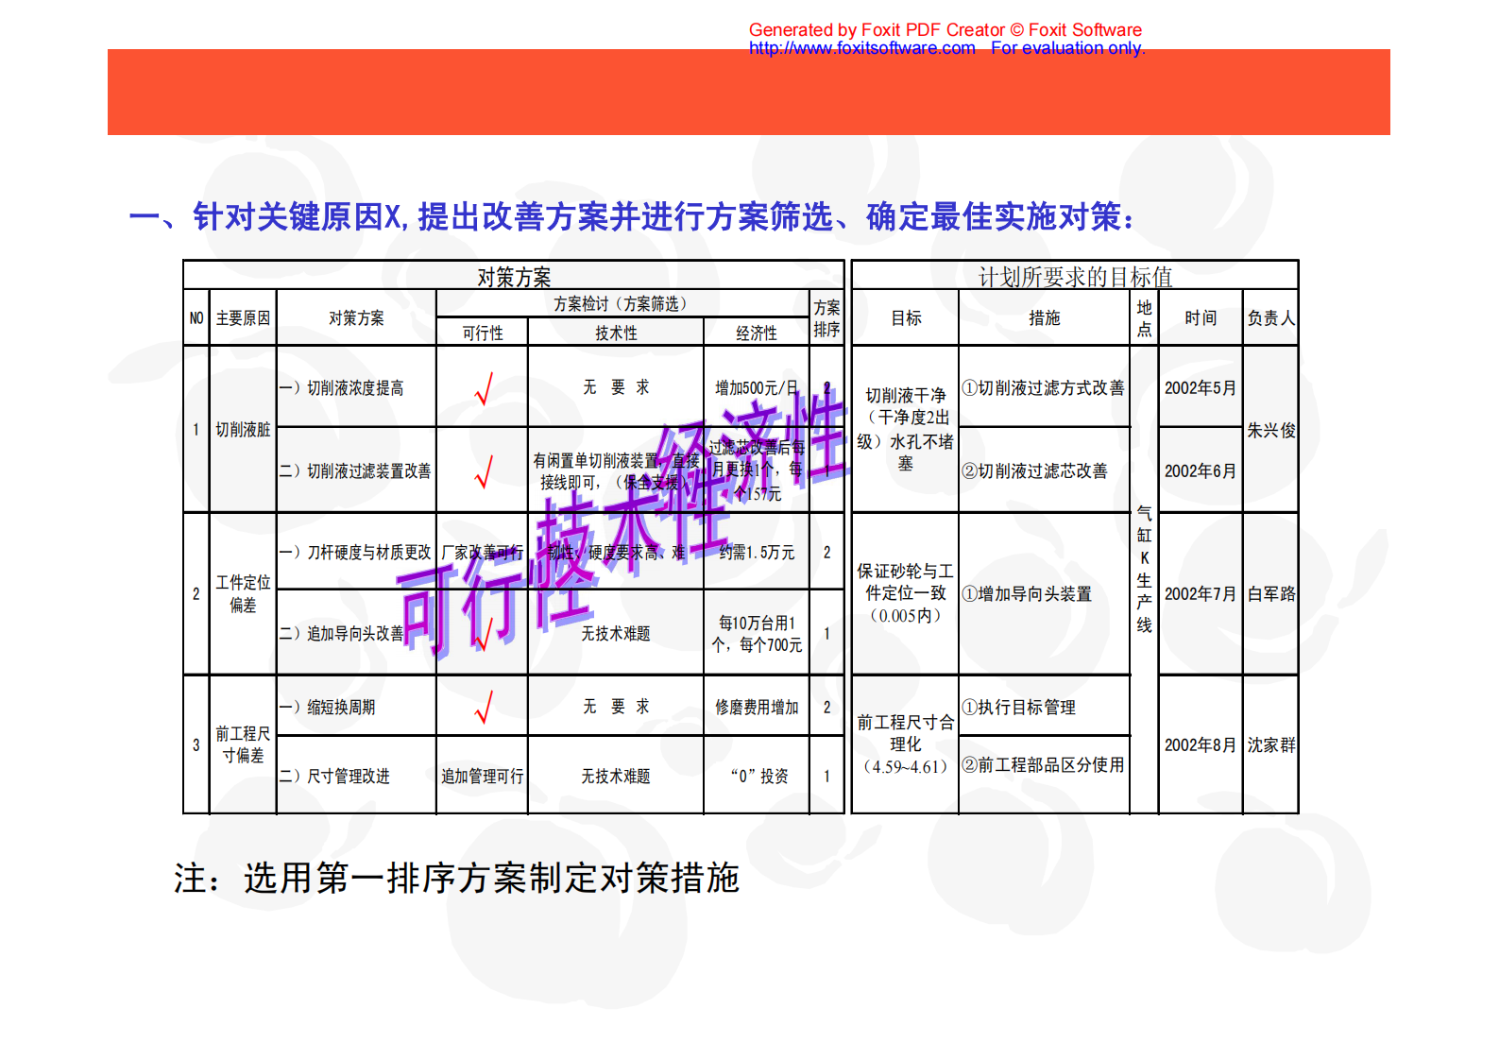Select "①执行目标管理" measure
1499x1060 pixels.
(1018, 708)
